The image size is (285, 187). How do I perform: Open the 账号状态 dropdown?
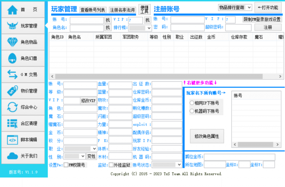click(167, 165)
